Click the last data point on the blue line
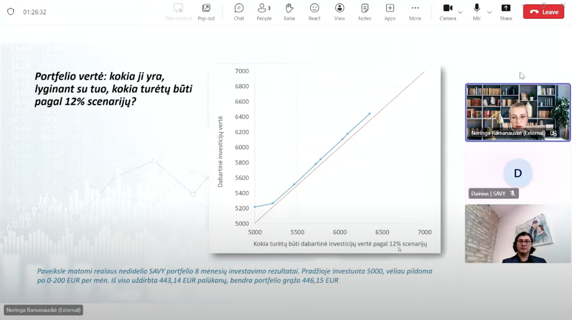Screen dimensions: 572x320 point(369,114)
